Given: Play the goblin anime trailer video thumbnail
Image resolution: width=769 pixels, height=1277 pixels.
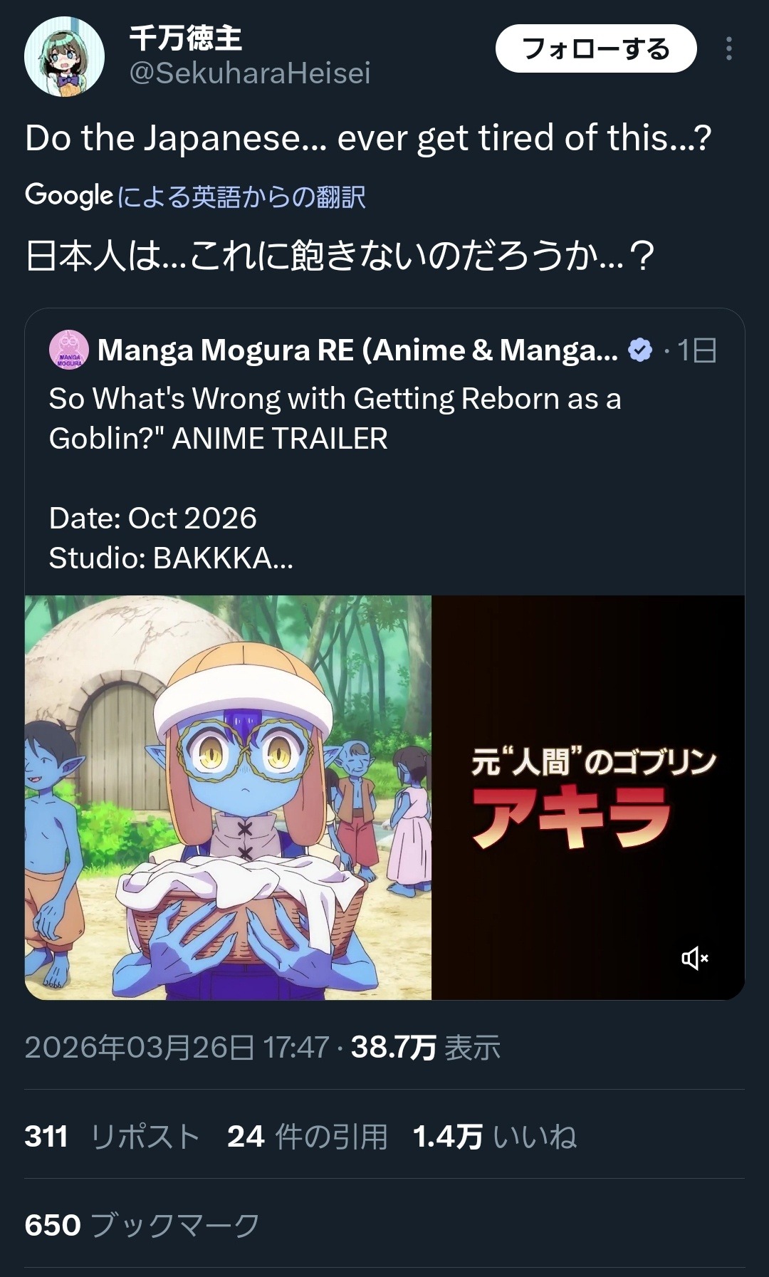Looking at the screenshot, I should tap(384, 797).
